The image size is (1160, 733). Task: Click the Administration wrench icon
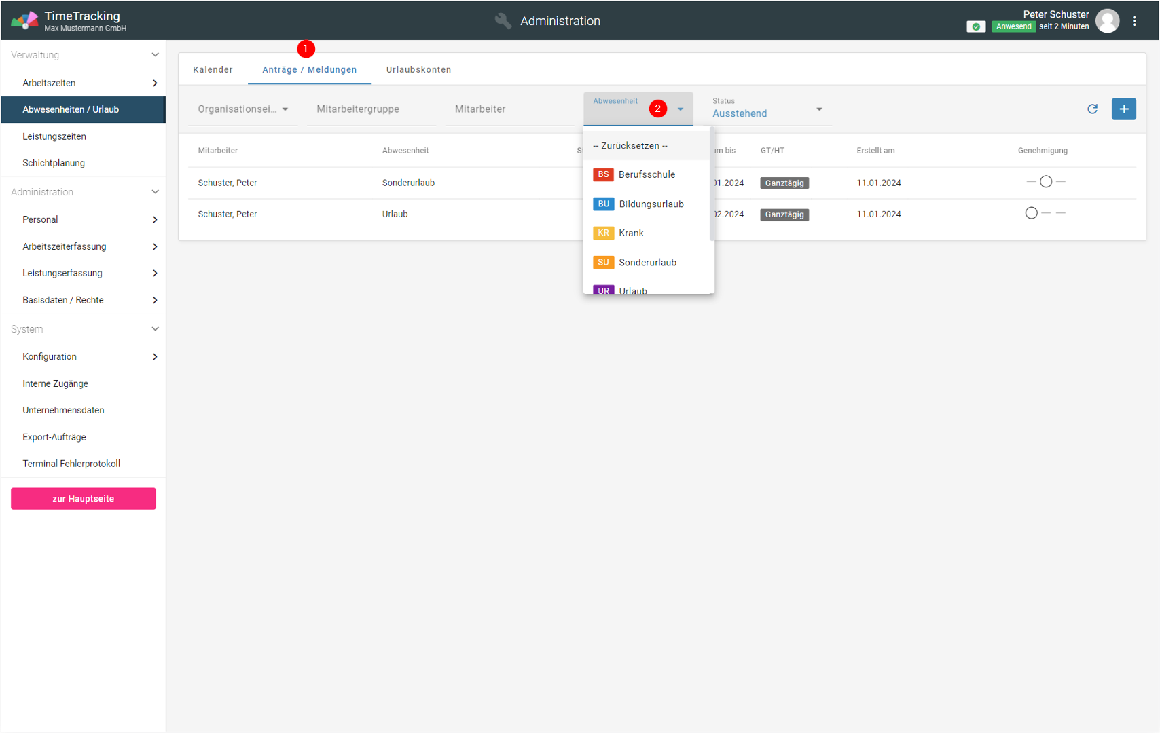point(503,21)
